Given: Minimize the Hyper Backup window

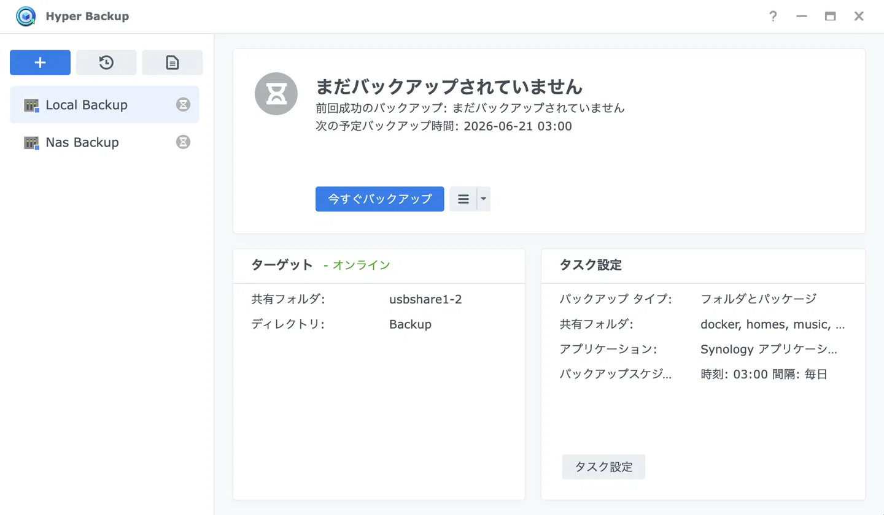Looking at the screenshot, I should click(x=802, y=17).
